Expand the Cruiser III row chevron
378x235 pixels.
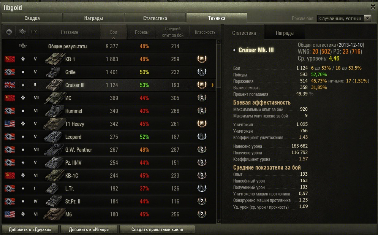pos(212,85)
